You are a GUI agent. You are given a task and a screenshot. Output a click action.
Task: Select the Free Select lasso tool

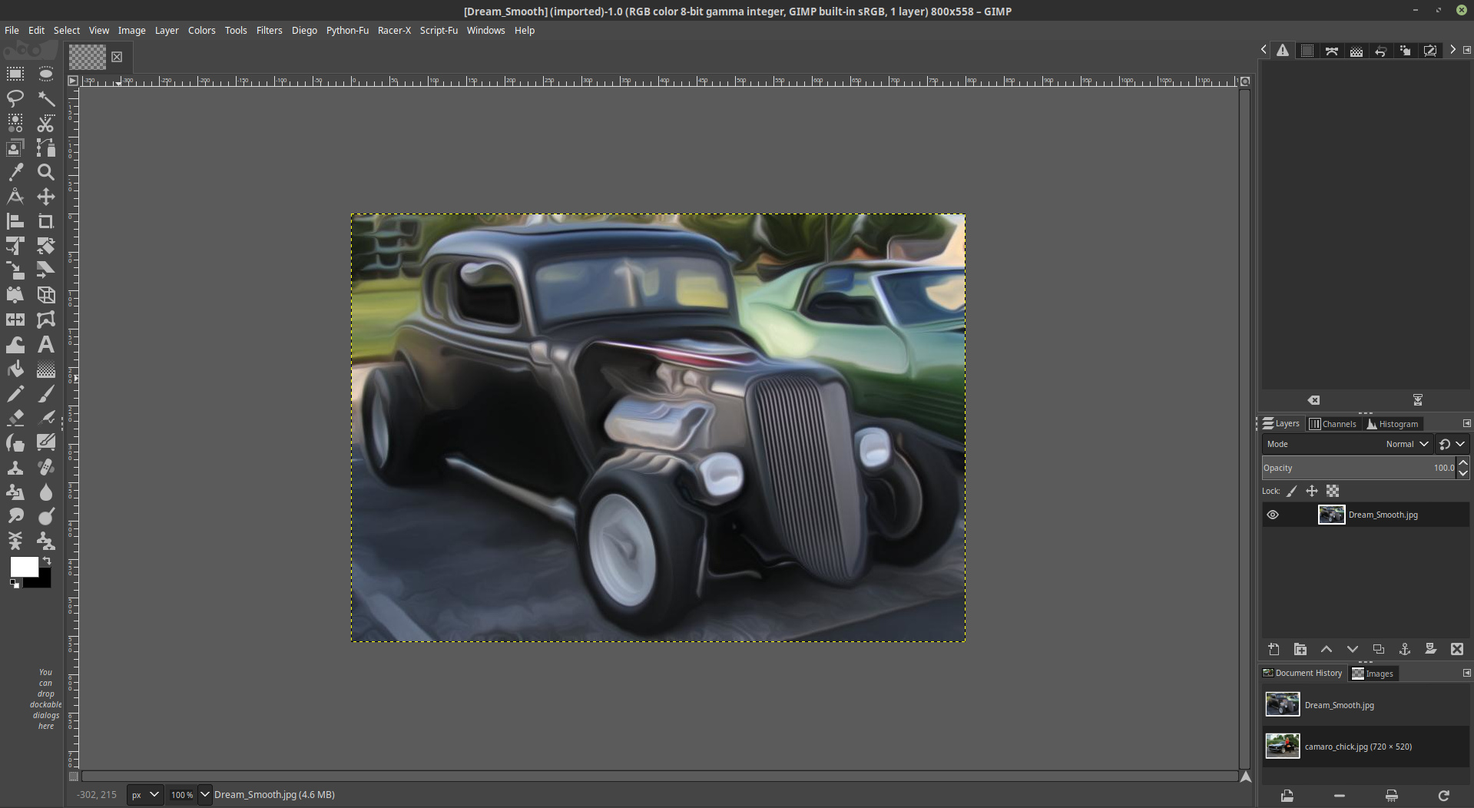click(x=15, y=98)
